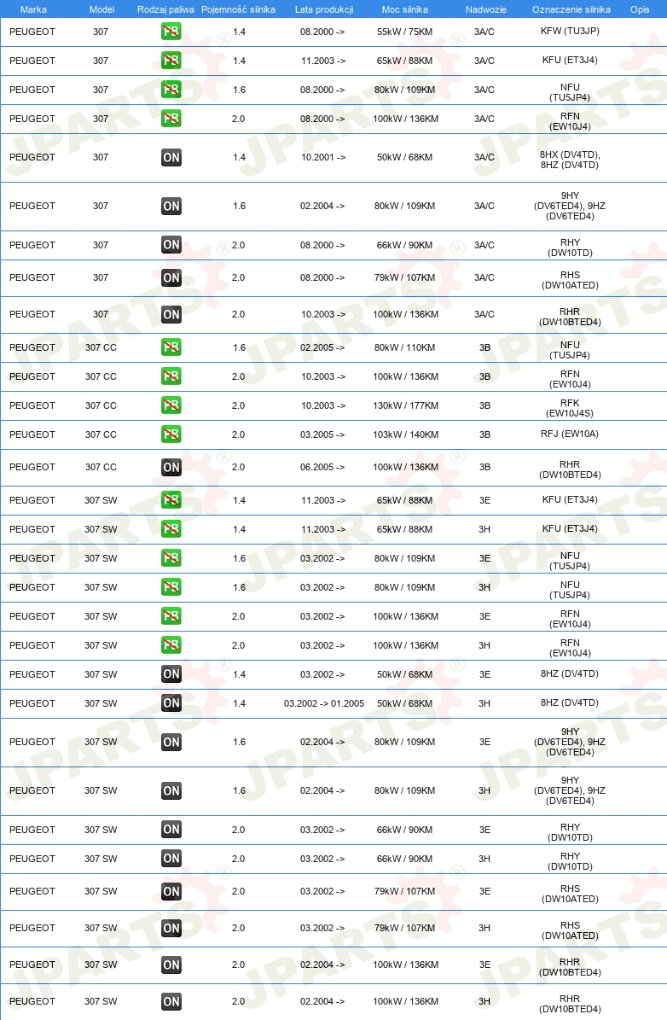Click the production date 03.2005 ->
The width and height of the screenshot is (667, 1020).
point(322,434)
